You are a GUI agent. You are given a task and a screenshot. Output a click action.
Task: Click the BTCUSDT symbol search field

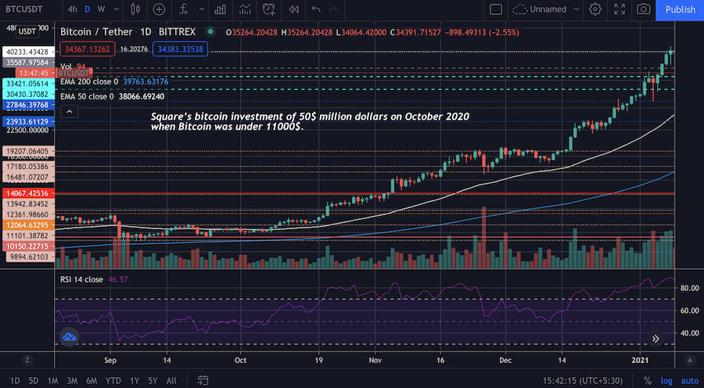25,9
